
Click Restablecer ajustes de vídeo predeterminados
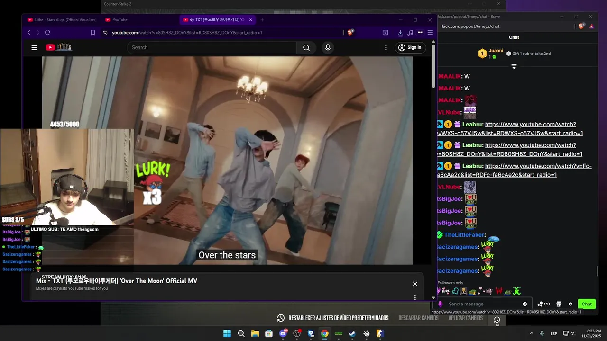click(x=333, y=318)
